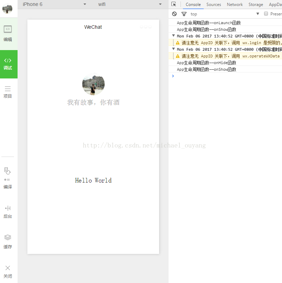
Task: Click the Hello World text in simulator
Action: (x=93, y=180)
